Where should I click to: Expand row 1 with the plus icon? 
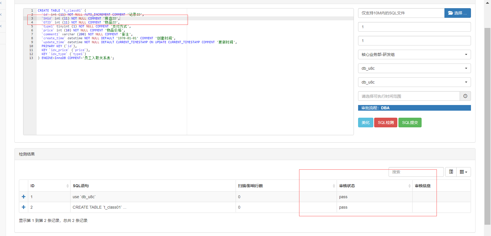[24, 197]
